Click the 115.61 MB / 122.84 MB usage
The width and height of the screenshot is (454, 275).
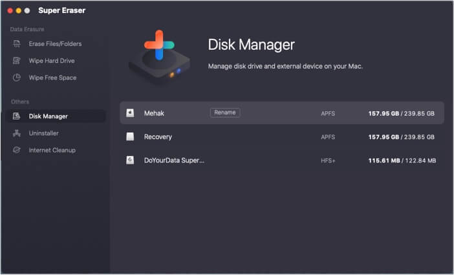coord(402,160)
